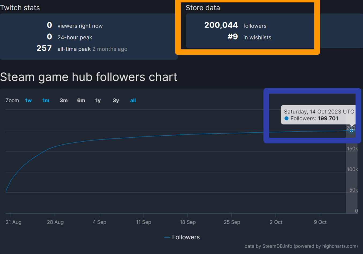Click the '200,044' followers count

(x=221, y=25)
